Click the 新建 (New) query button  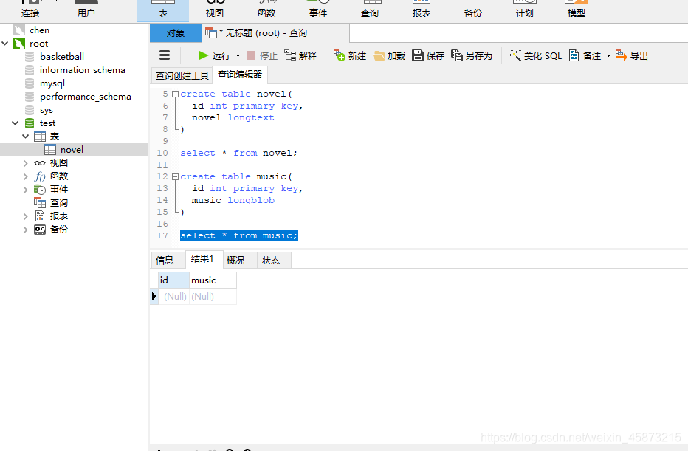[x=350, y=55]
